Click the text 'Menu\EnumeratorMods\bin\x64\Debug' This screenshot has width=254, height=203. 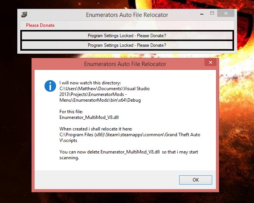pyautogui.click(x=100, y=100)
